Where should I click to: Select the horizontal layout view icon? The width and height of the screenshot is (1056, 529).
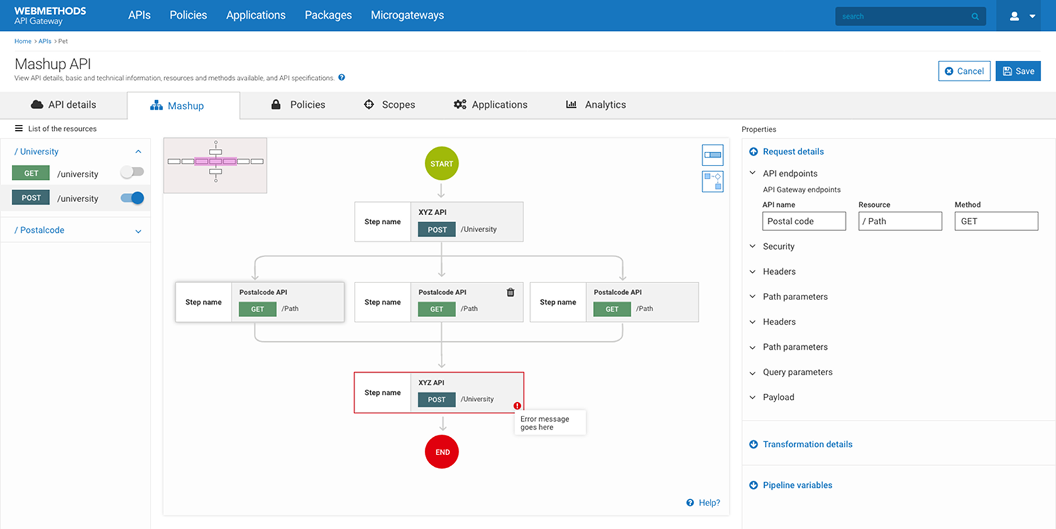pyautogui.click(x=713, y=155)
